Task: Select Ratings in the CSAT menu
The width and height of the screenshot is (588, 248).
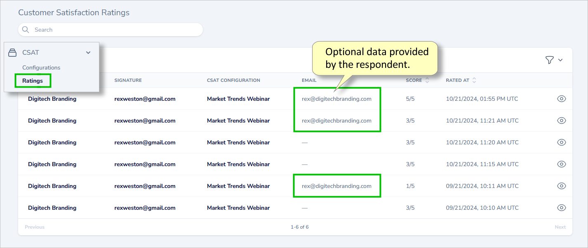Action: tap(33, 81)
